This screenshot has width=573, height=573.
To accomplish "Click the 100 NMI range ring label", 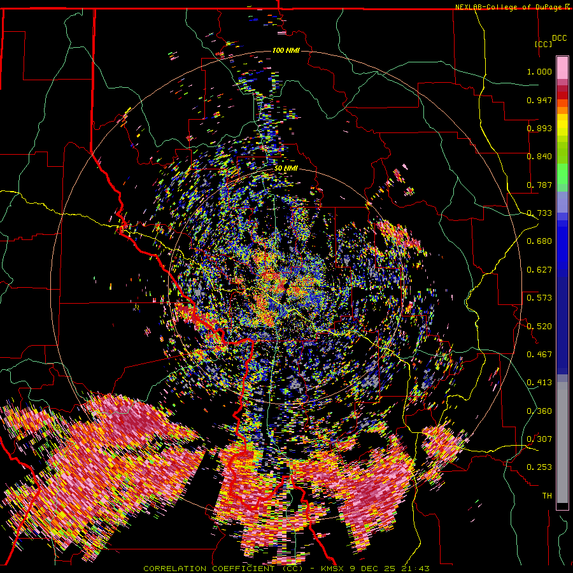I will tap(286, 50).
